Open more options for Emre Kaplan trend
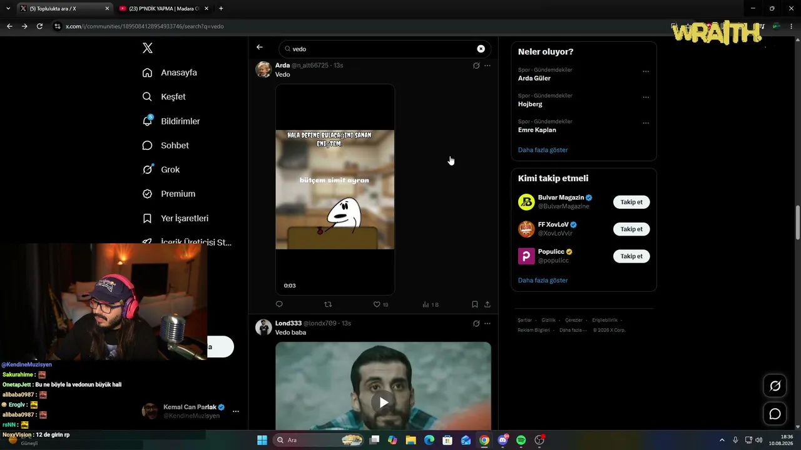This screenshot has width=801, height=450. pyautogui.click(x=646, y=123)
